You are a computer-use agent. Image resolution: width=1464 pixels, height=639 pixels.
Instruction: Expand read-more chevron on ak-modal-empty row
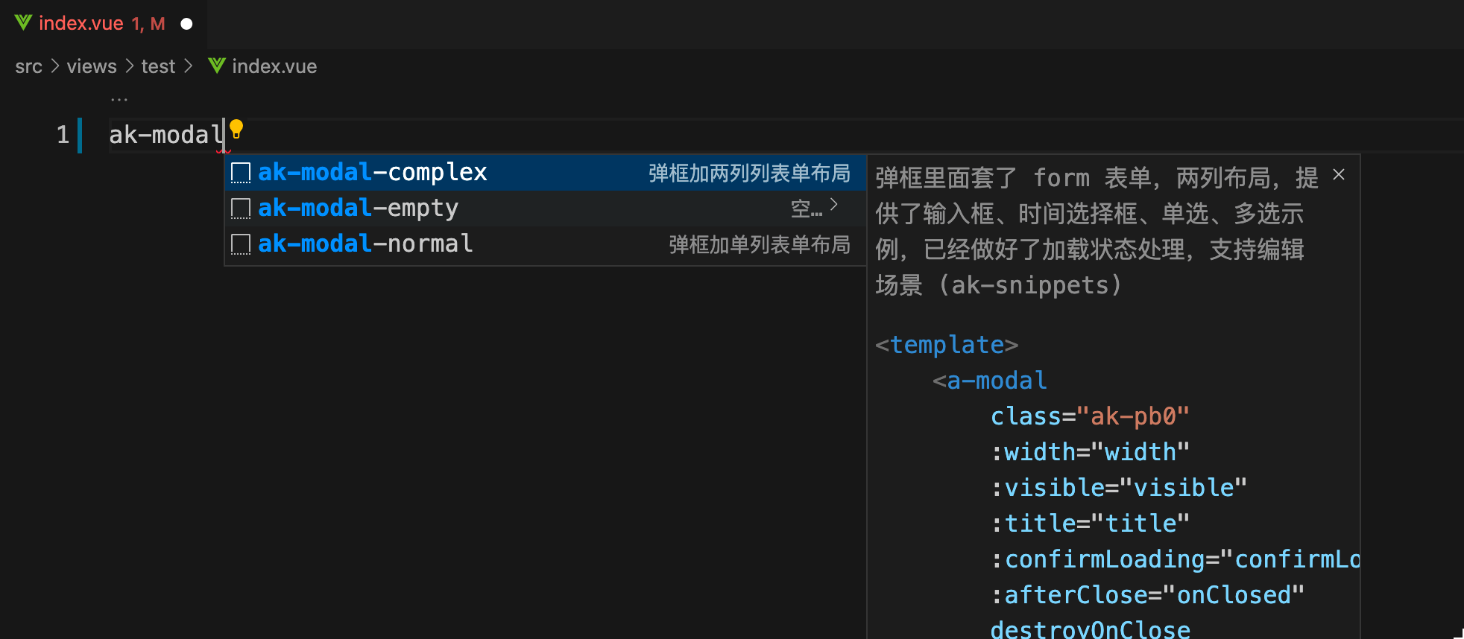tap(834, 205)
